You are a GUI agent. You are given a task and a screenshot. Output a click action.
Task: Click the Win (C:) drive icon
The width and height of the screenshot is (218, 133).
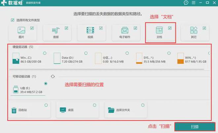tap(16, 58)
